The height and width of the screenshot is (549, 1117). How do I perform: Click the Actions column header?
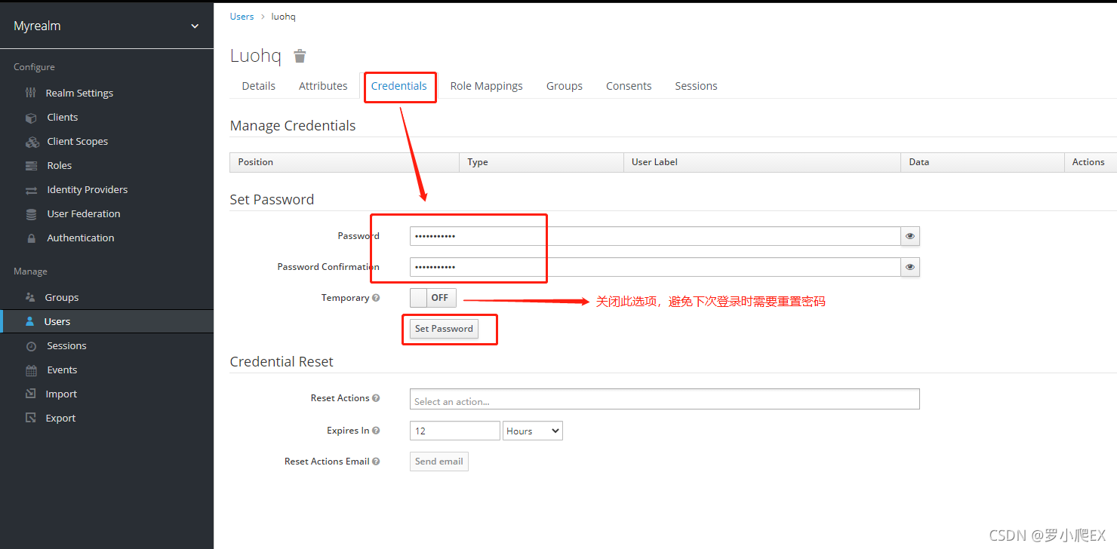click(1091, 162)
